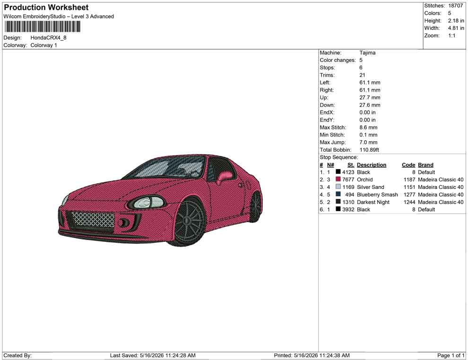Click the thread code '1151'
The height and width of the screenshot is (360, 468).
pos(409,187)
